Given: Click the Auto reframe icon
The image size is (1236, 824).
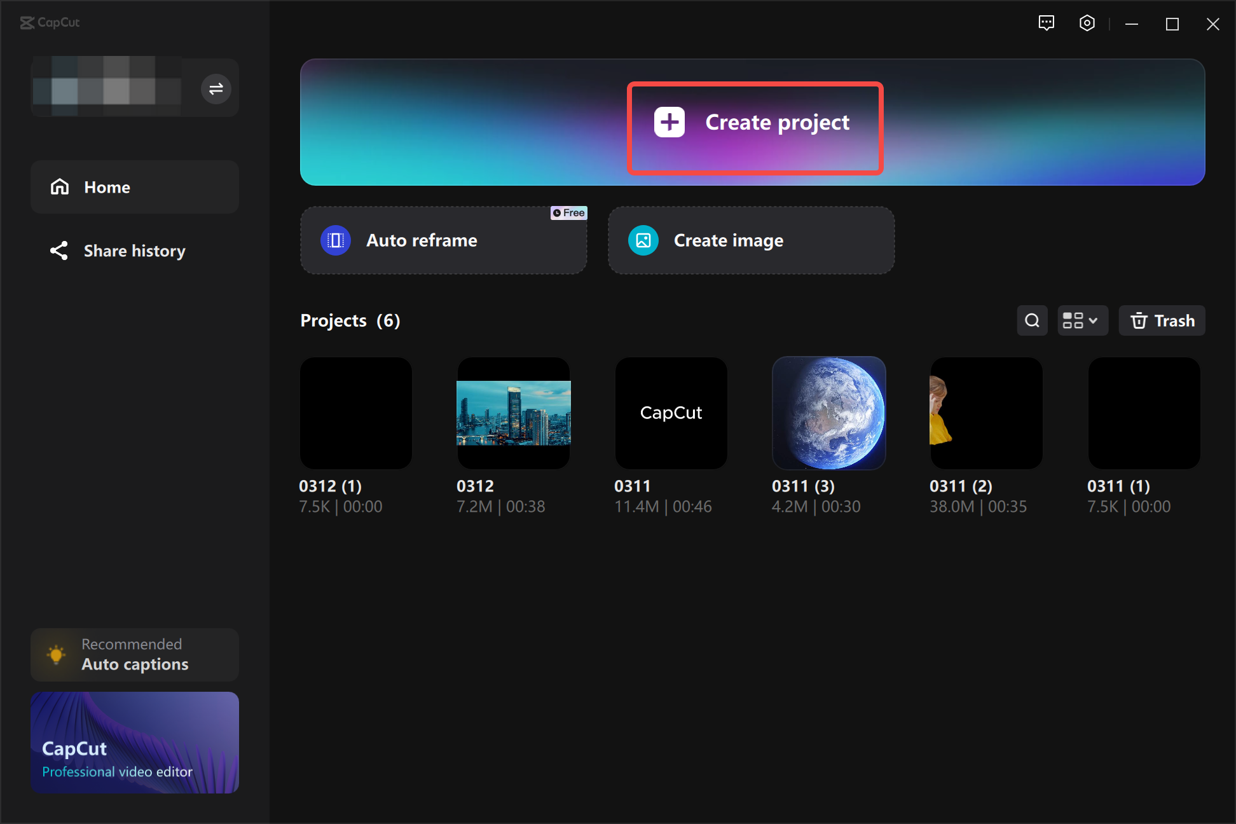Looking at the screenshot, I should pyautogui.click(x=336, y=240).
